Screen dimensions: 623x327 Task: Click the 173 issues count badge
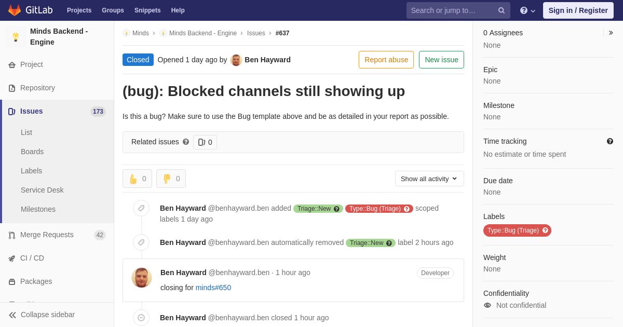click(98, 111)
